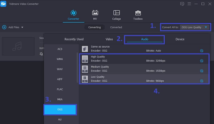Open the Converter module icon
This screenshot has width=214, height=124.
(x=73, y=13)
